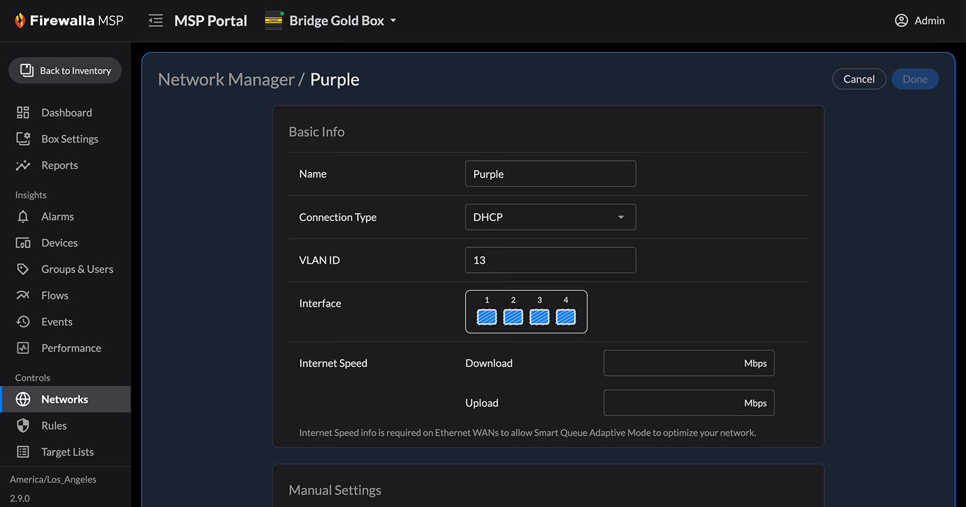Open Box Settings icon in sidebar
The width and height of the screenshot is (966, 507).
[x=23, y=139]
